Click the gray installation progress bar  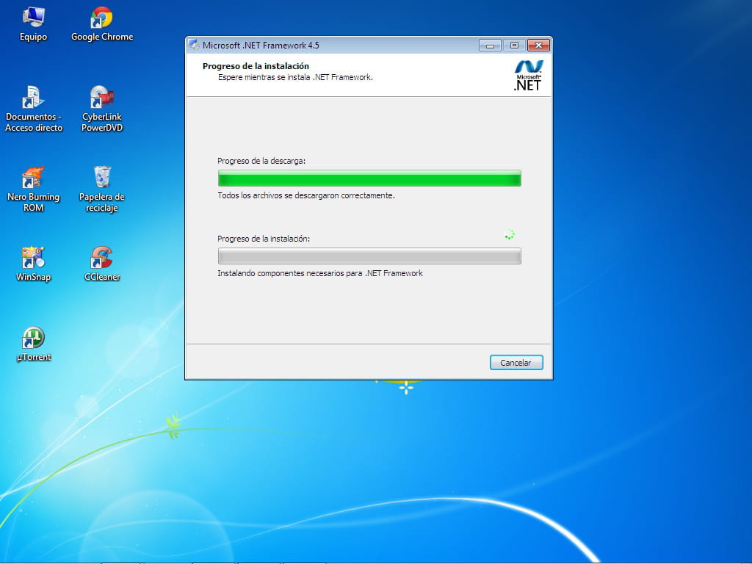(x=369, y=256)
